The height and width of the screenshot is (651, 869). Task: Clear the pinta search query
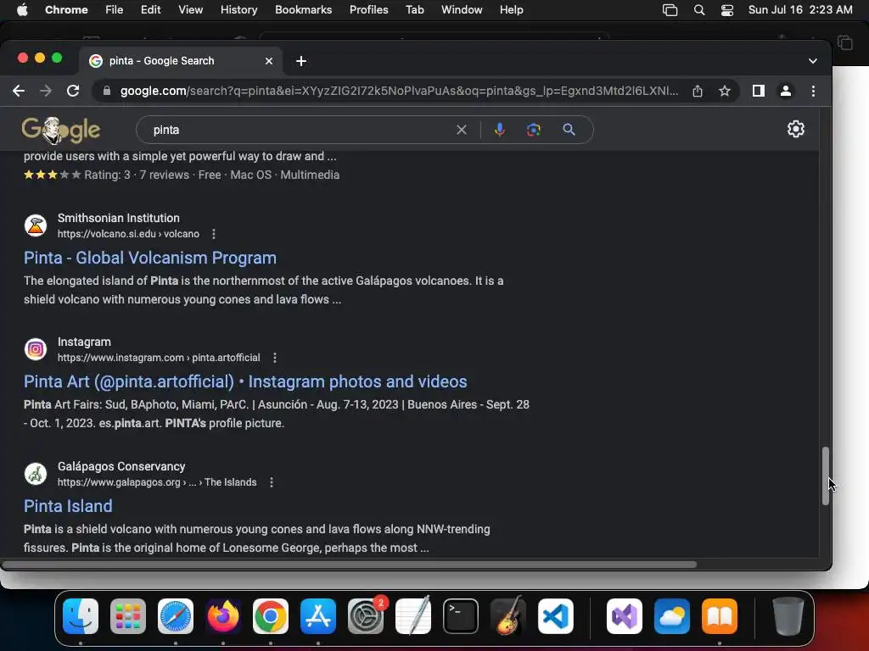[461, 130]
